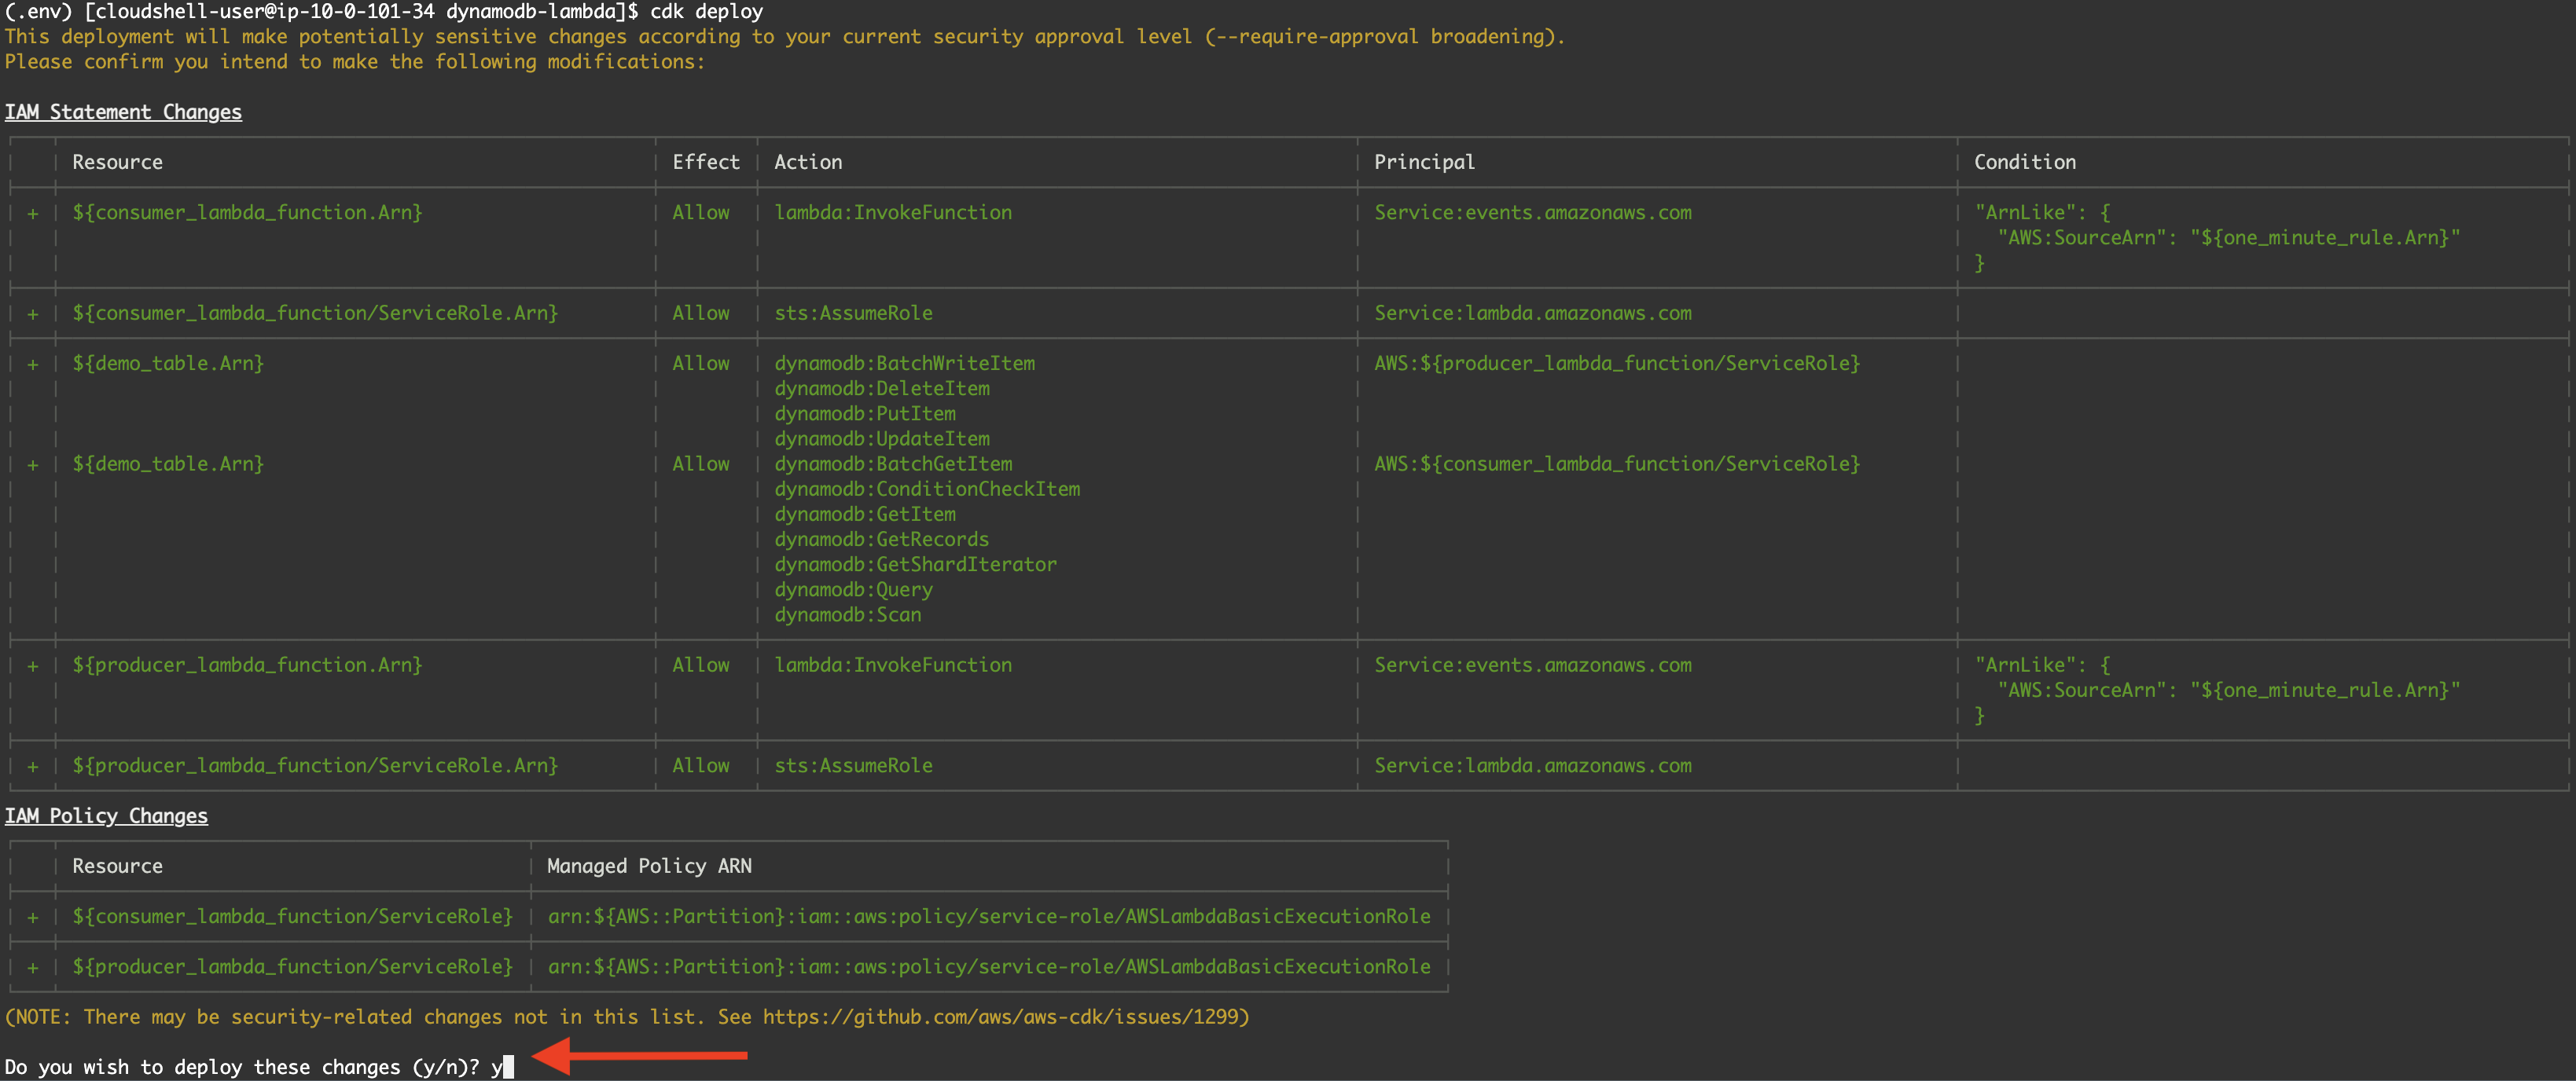Click the 'Condition' column header

point(2024,162)
